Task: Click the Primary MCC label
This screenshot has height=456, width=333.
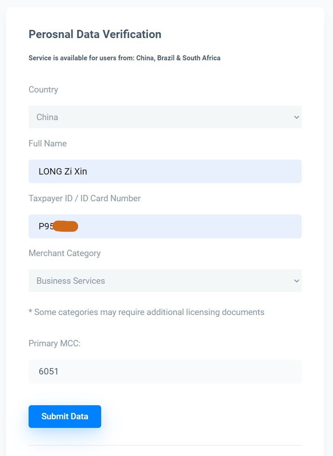Action: click(54, 344)
